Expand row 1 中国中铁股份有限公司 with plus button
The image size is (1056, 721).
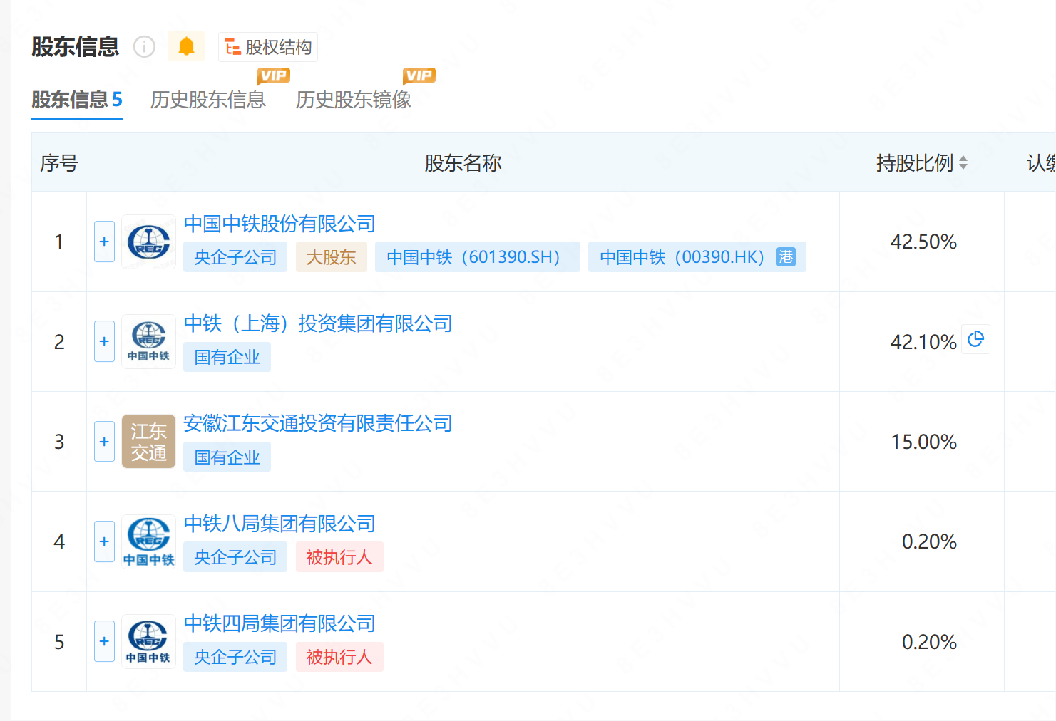pyautogui.click(x=104, y=242)
